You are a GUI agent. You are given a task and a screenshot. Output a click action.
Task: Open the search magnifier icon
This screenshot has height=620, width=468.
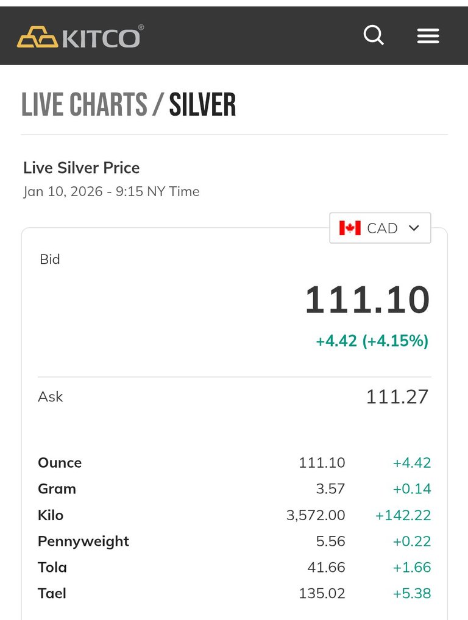click(374, 36)
